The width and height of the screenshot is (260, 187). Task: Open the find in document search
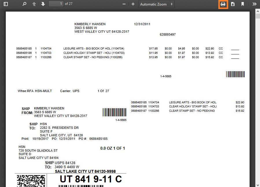click(x=24, y=4)
